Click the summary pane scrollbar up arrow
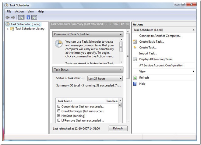The width and height of the screenshot is (201, 145). [x=128, y=31]
